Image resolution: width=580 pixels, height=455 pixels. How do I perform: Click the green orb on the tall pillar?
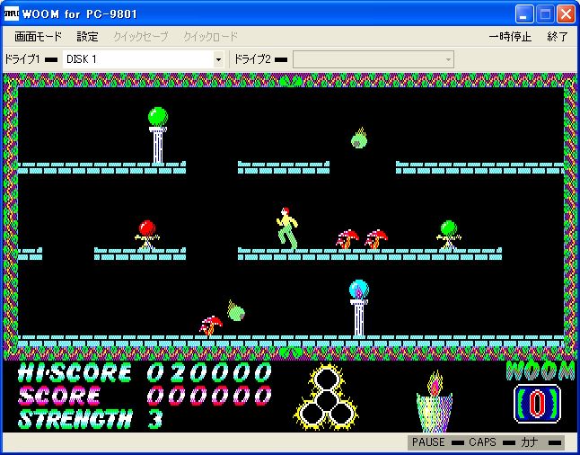tap(158, 117)
